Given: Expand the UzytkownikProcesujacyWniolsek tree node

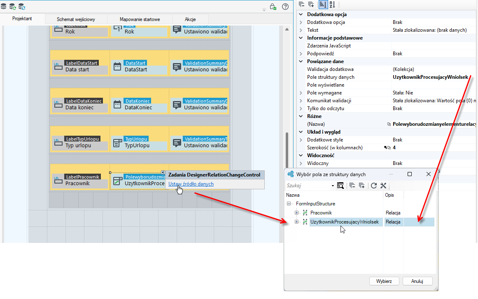Looking at the screenshot, I should pyautogui.click(x=296, y=222).
